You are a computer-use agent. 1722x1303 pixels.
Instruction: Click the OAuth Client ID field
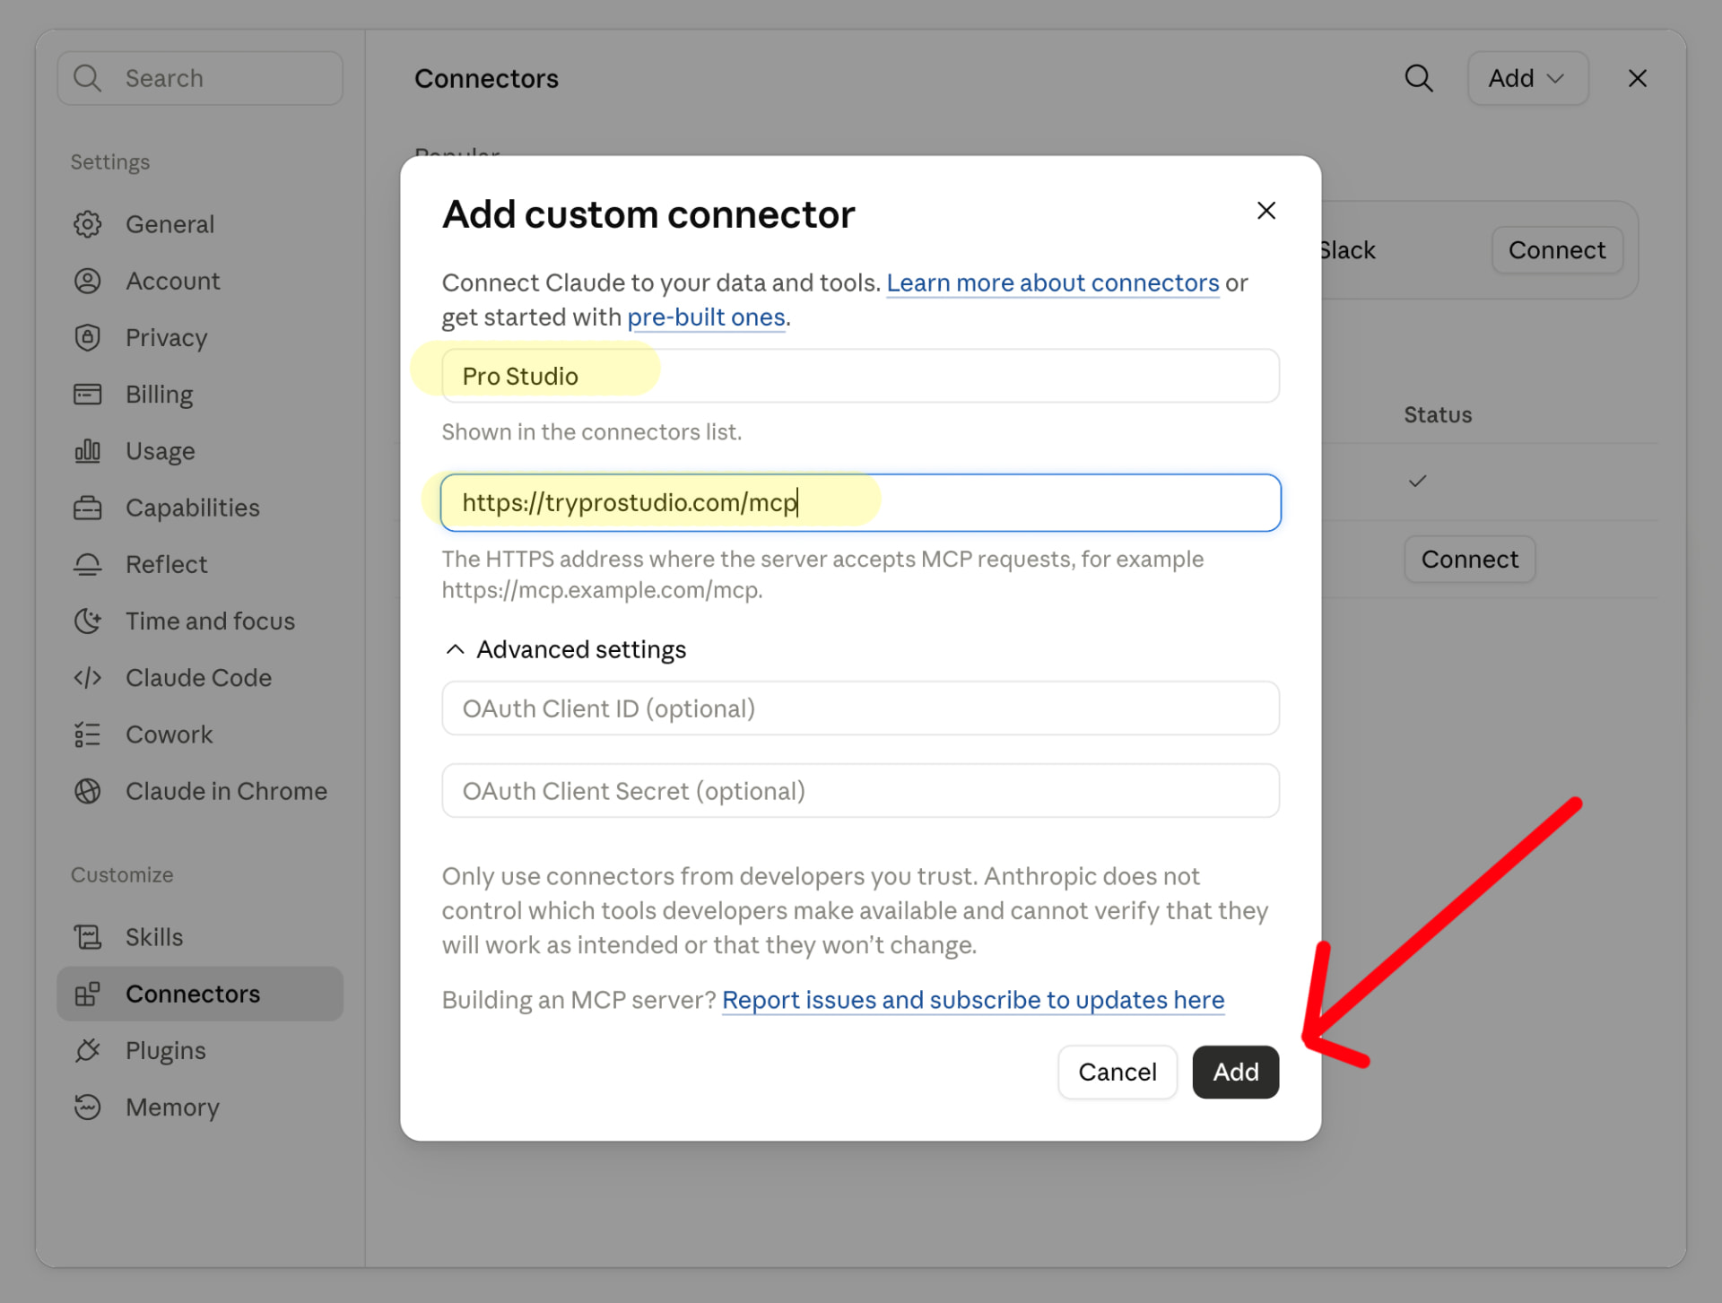tap(860, 708)
